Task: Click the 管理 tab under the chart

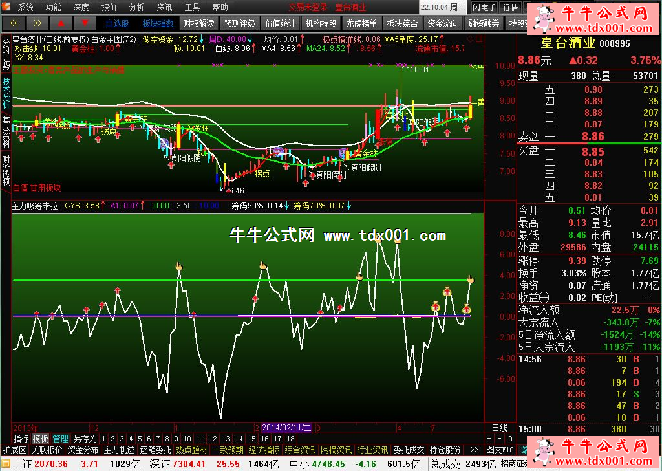Action: click(60, 439)
